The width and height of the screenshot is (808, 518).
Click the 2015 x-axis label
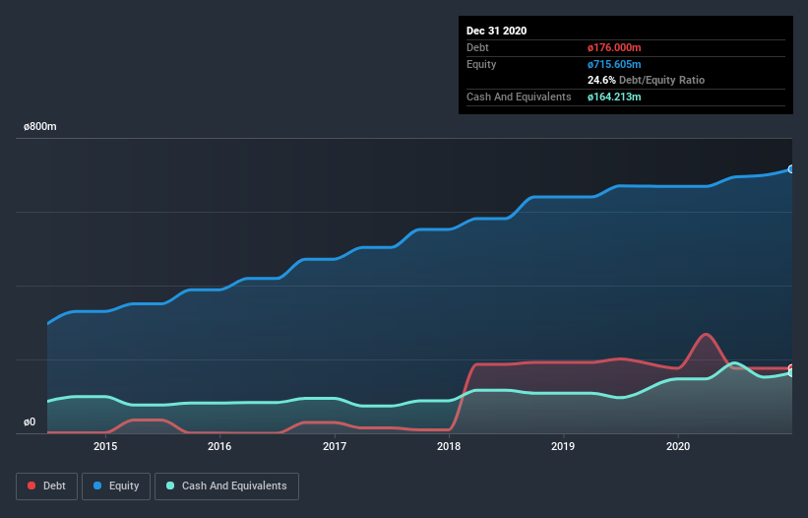point(105,446)
